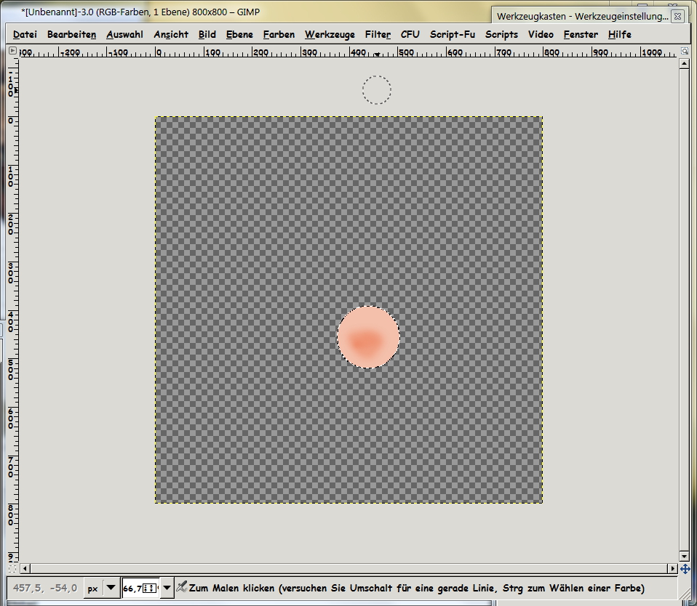Viewport: 697px width, 606px height.
Task: Click the horizontal scrollbar right arrow
Action: [x=672, y=568]
